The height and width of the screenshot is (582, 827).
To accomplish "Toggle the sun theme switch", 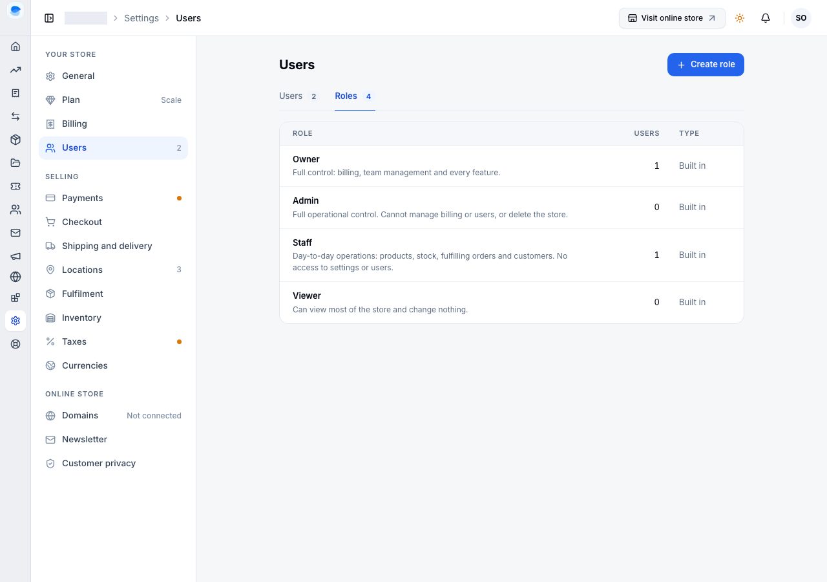I will (740, 18).
